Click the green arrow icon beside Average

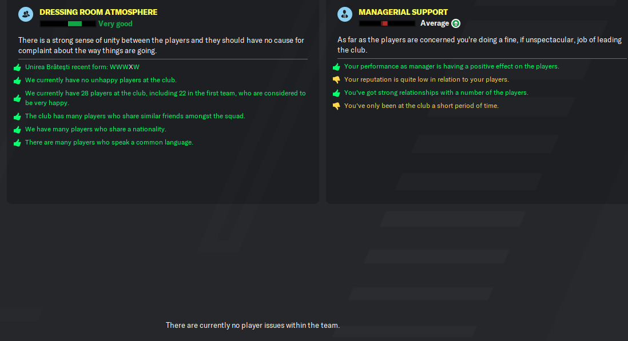click(456, 23)
